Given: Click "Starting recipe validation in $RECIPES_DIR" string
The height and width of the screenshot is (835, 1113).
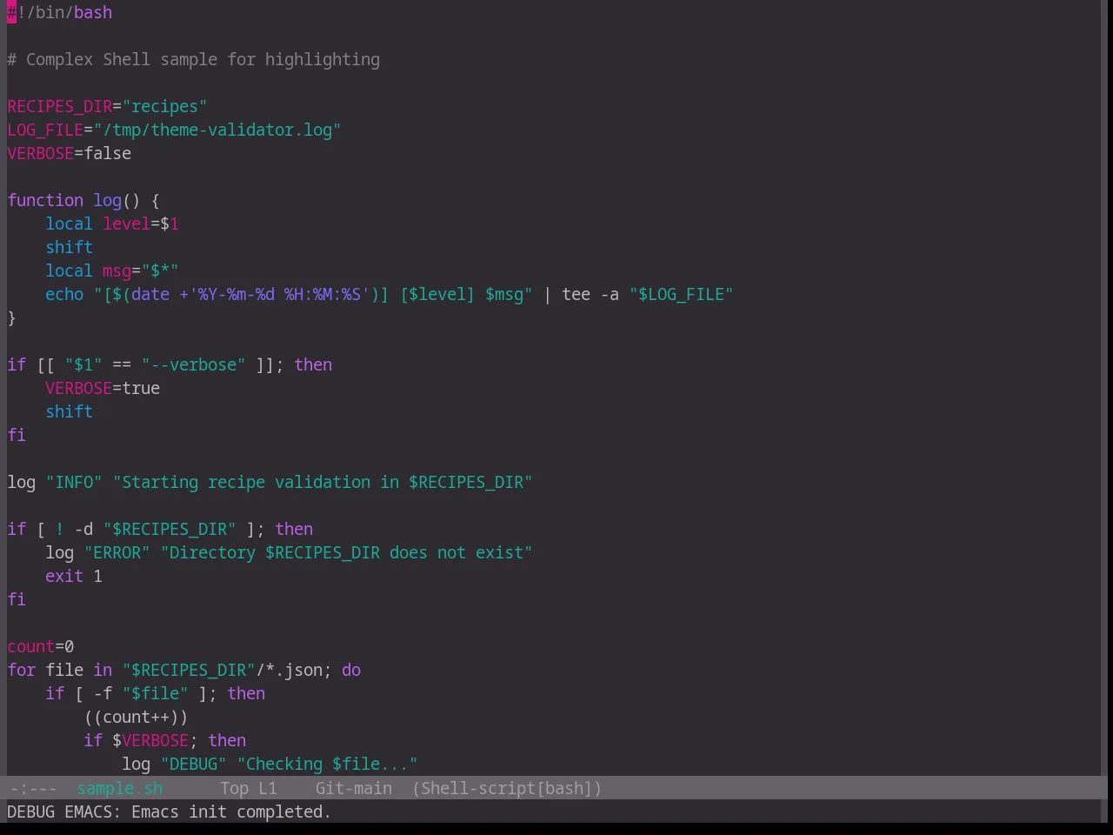Looking at the screenshot, I should (x=323, y=483).
